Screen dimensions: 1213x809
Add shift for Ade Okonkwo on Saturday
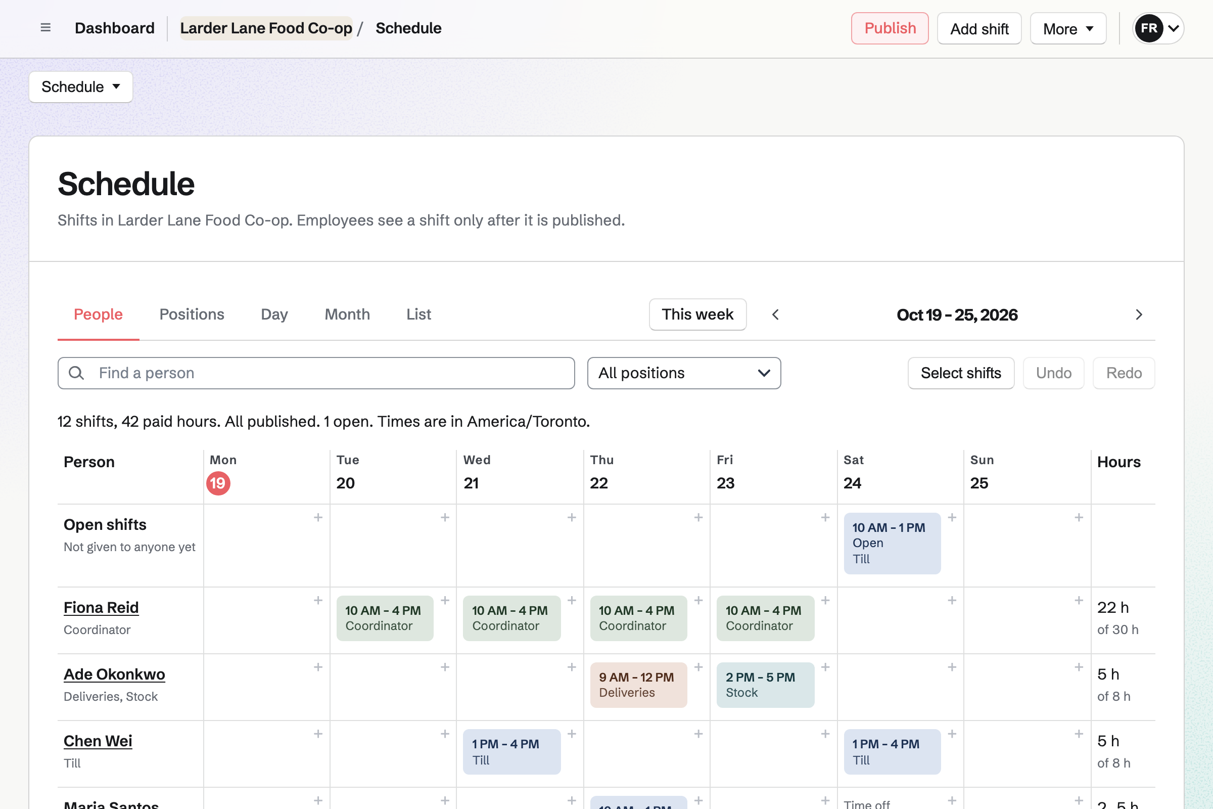coord(952,667)
